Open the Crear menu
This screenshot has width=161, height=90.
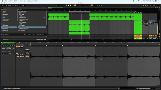(x=21, y=1)
